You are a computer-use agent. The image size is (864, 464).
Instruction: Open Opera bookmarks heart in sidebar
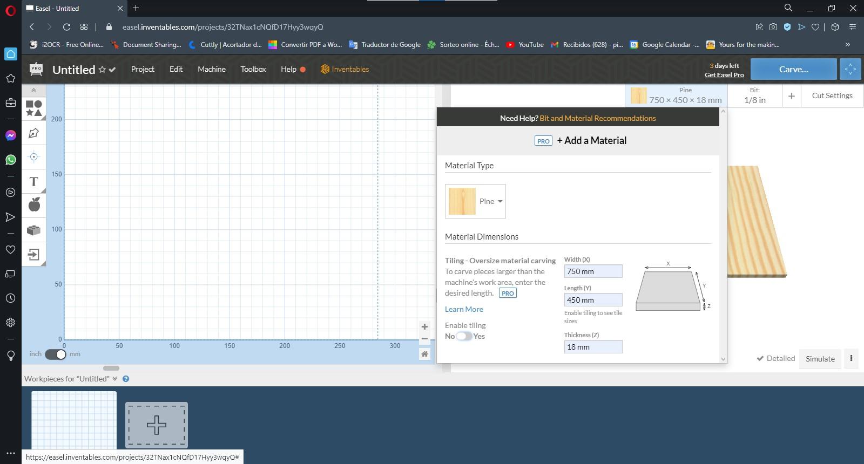pyautogui.click(x=10, y=249)
